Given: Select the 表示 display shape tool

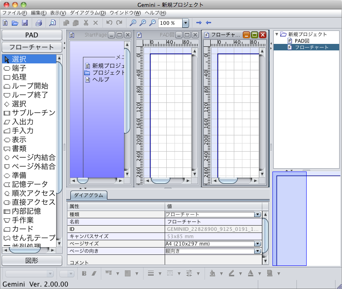Looking at the screenshot, I should click(29, 139).
